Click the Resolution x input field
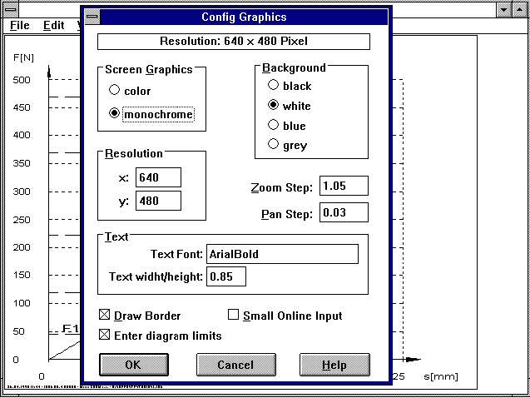530x398 pixels. [x=158, y=177]
